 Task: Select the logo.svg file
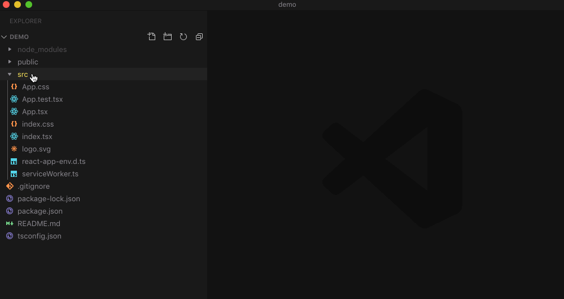coord(36,149)
